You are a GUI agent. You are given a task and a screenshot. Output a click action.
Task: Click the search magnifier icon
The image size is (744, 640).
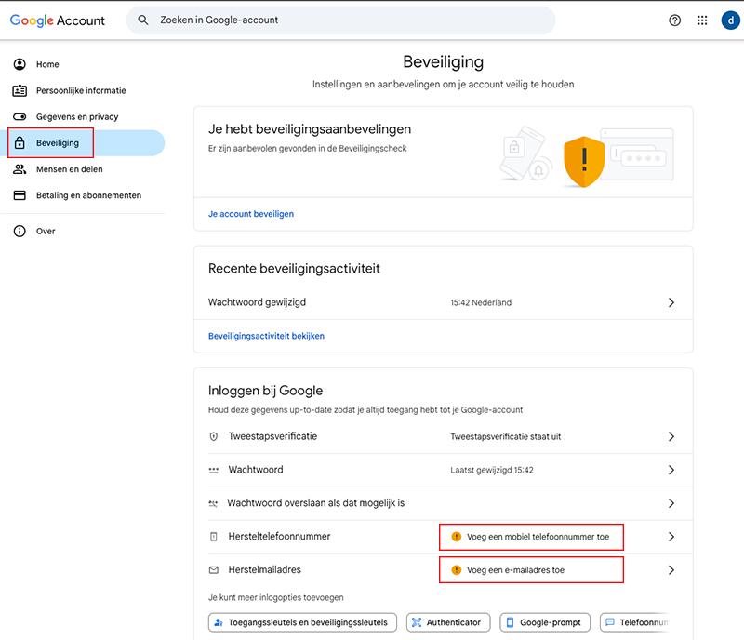pos(143,20)
